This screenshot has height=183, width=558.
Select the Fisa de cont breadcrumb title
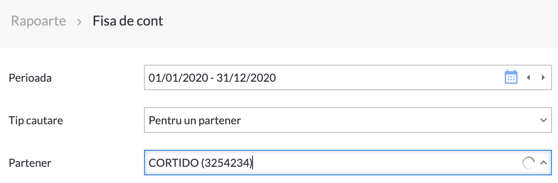[x=128, y=21]
